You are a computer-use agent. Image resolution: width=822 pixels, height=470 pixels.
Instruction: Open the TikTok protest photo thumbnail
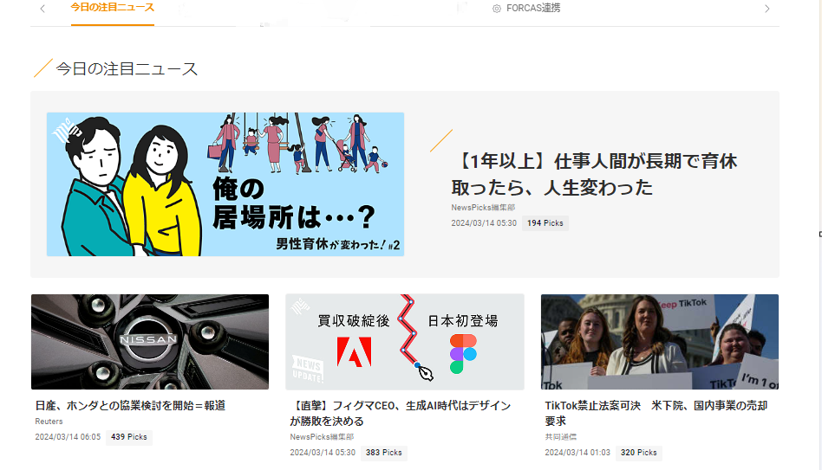(660, 342)
